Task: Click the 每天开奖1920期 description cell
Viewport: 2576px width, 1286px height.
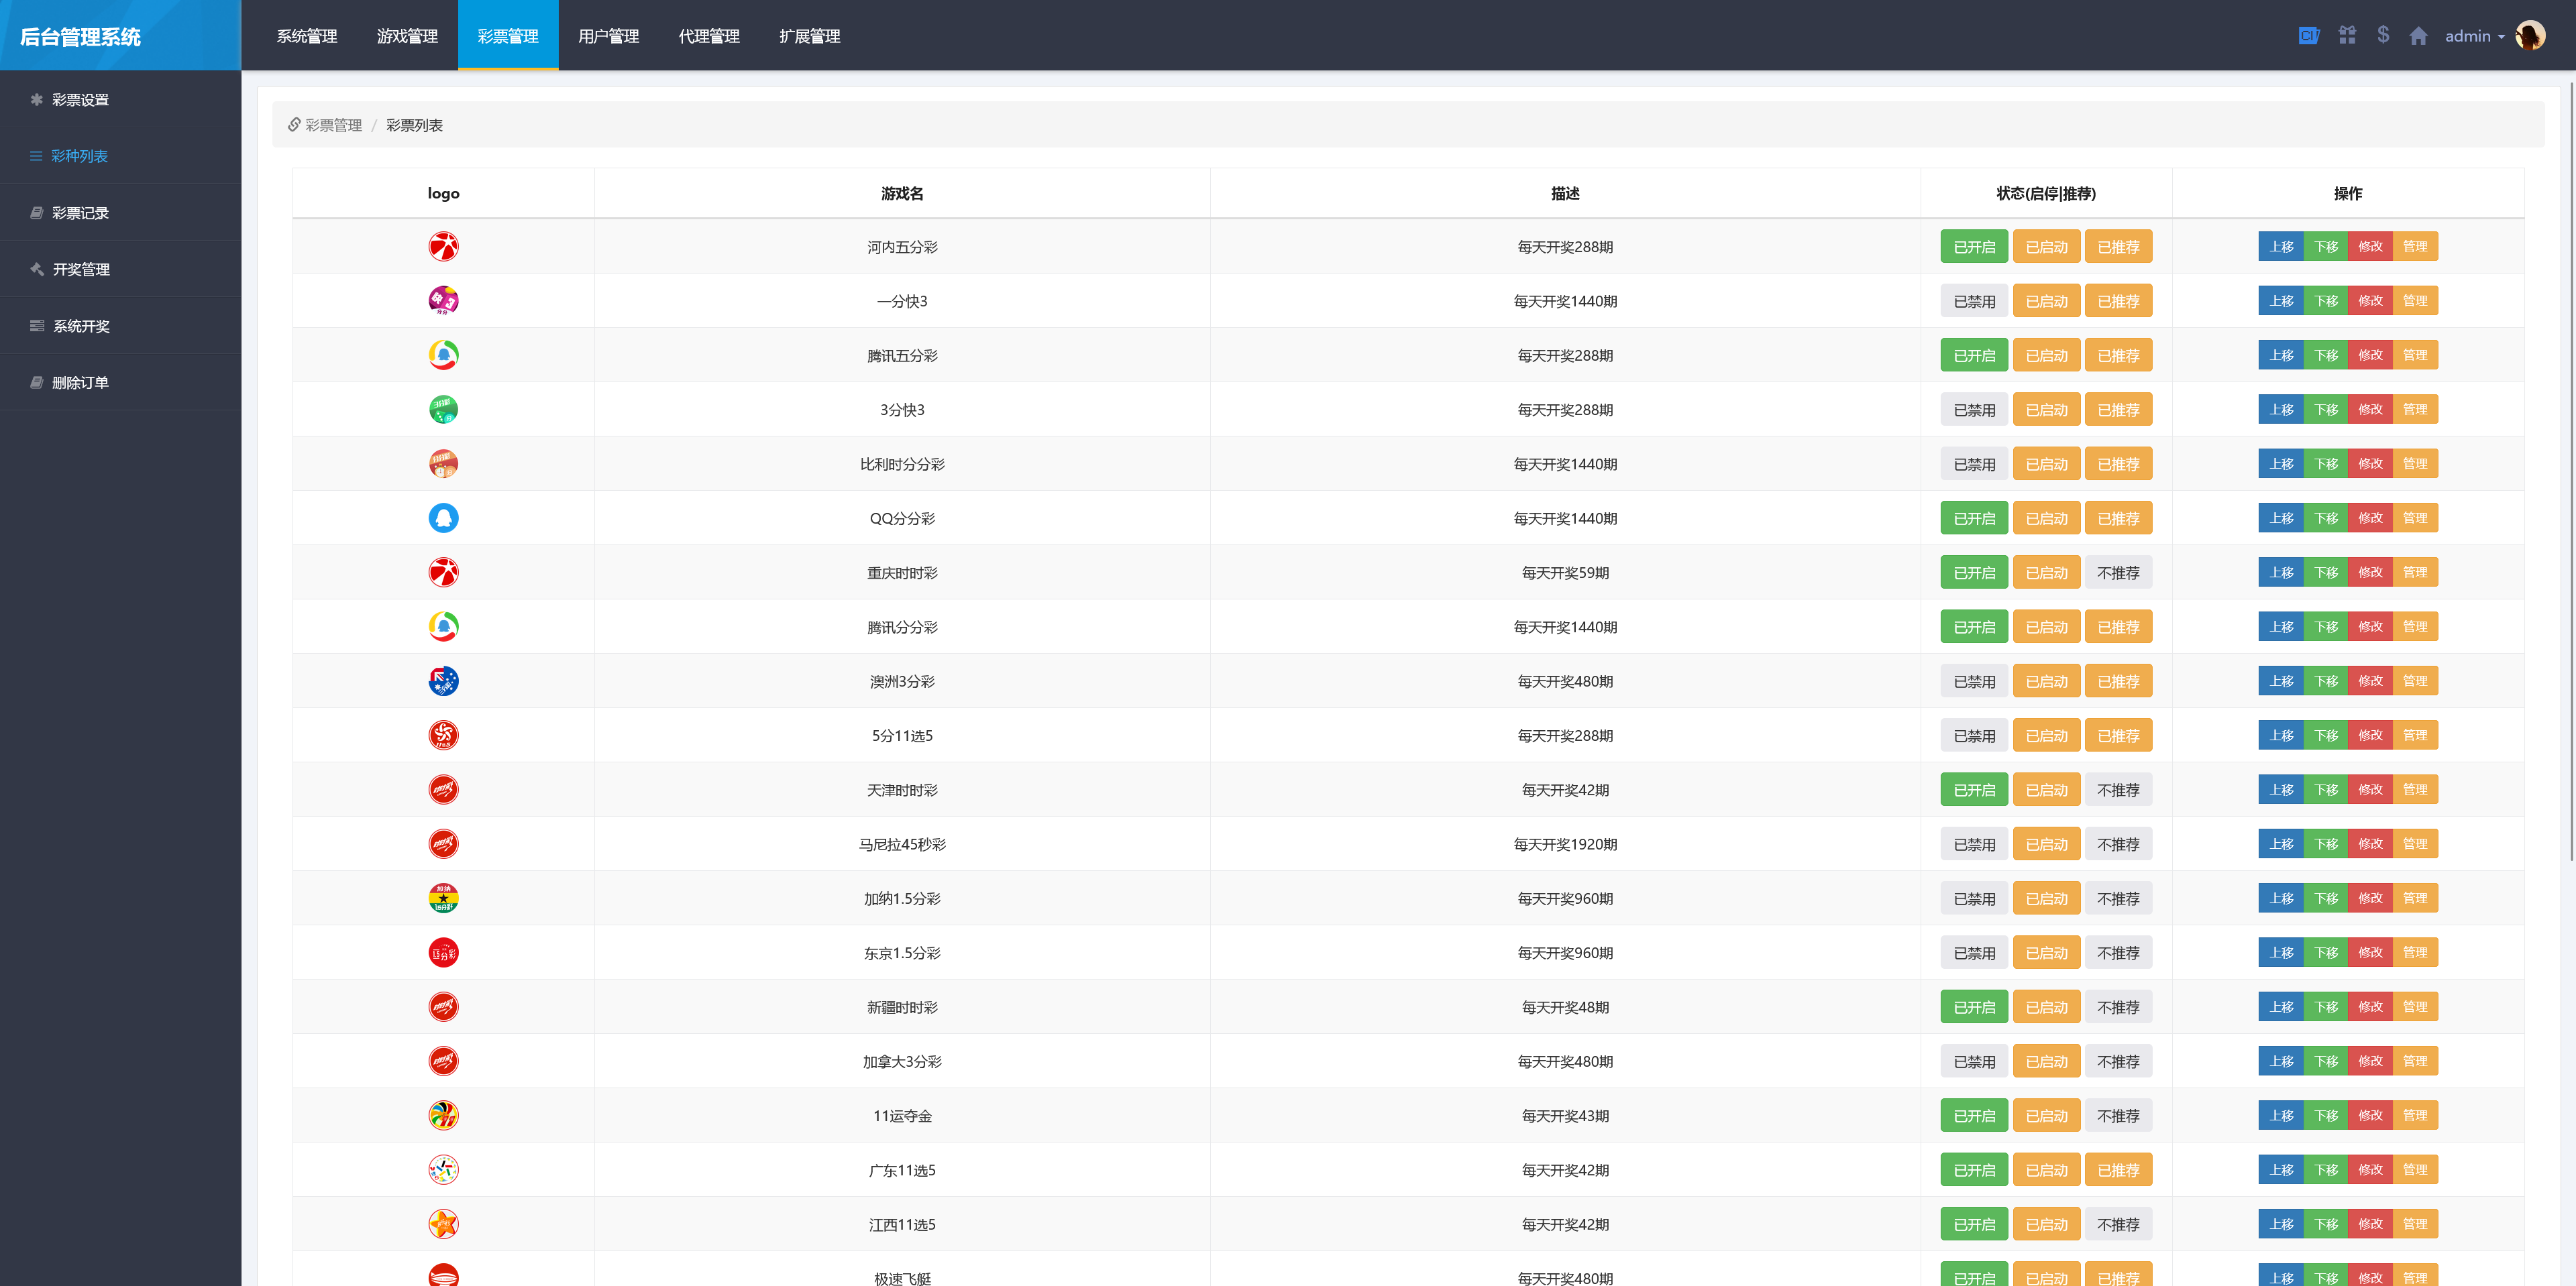Action: tap(1565, 844)
